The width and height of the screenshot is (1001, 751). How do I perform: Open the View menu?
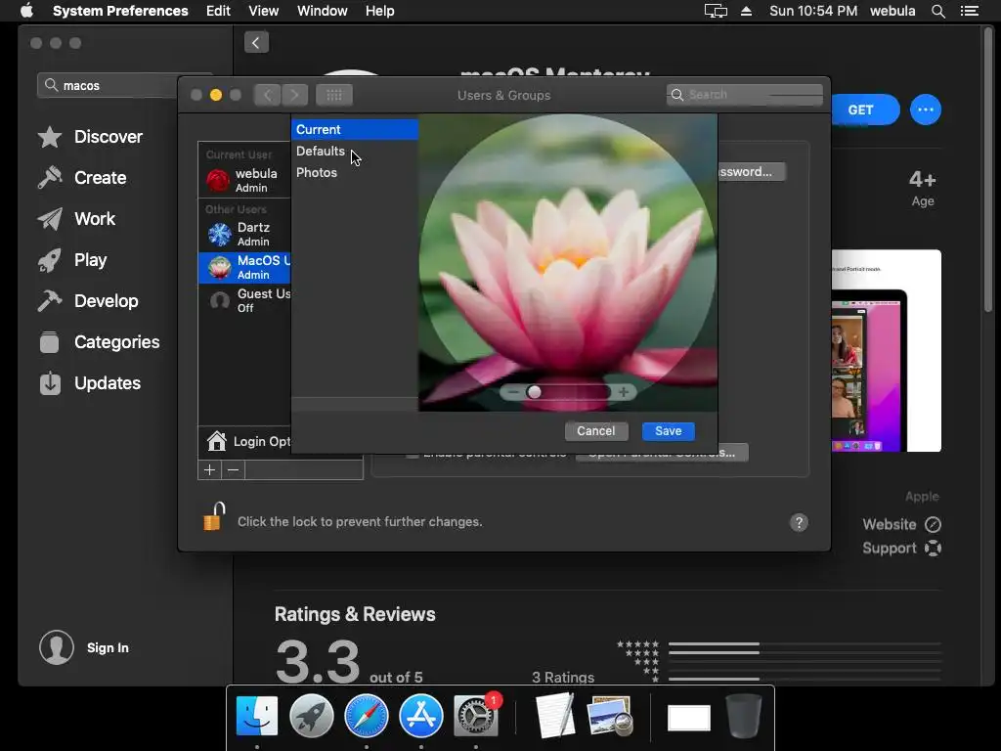(263, 11)
